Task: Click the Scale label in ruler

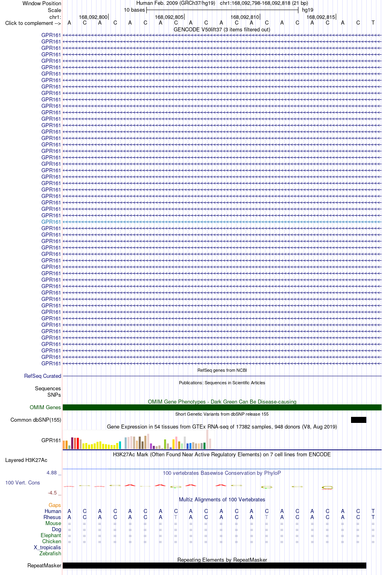Action: 54,10
